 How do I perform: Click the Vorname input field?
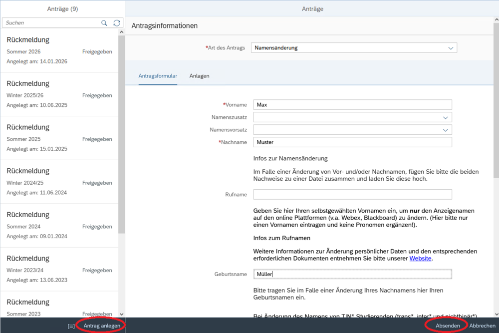tap(352, 105)
